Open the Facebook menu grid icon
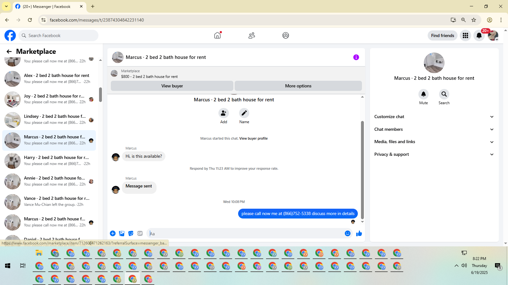 (x=465, y=35)
